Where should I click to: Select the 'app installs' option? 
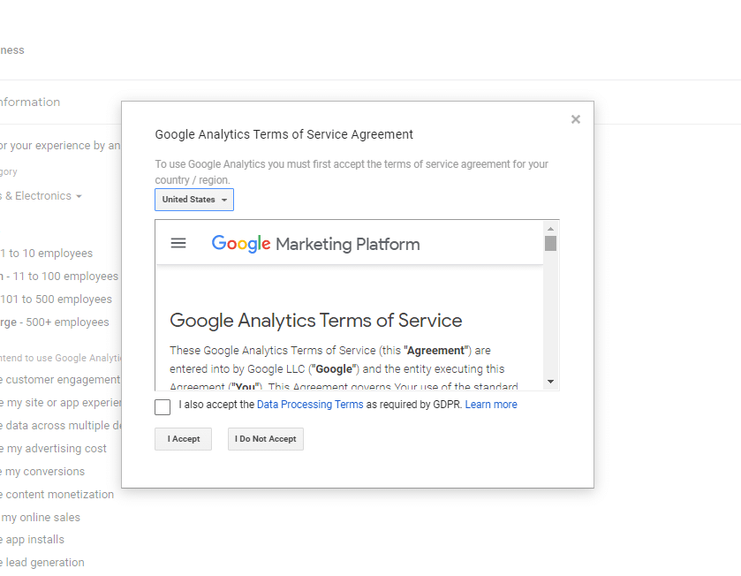click(32, 540)
